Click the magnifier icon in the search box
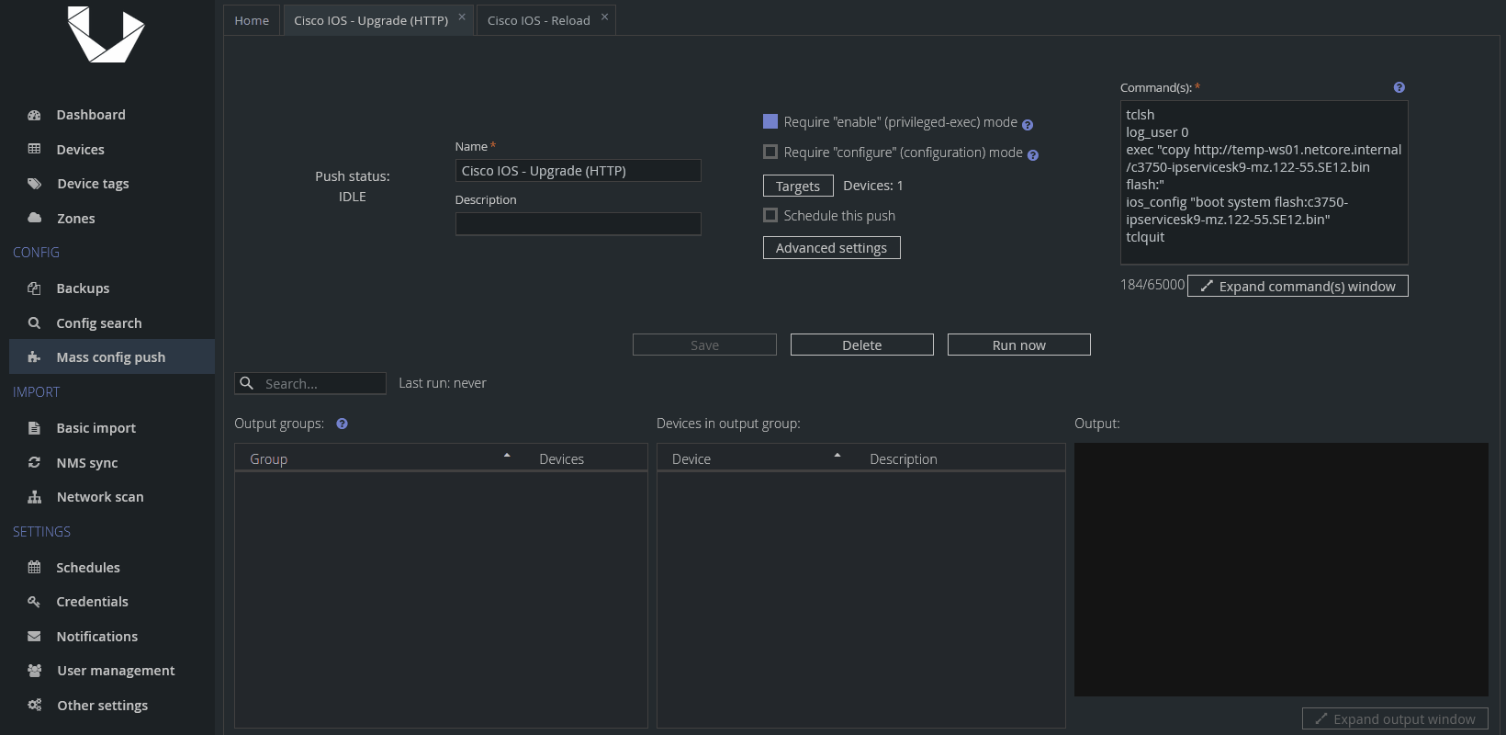This screenshot has width=1506, height=735. click(x=246, y=383)
